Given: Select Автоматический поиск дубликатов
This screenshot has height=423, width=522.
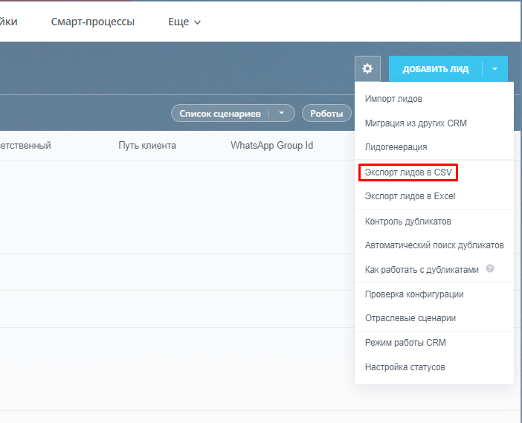Looking at the screenshot, I should click(x=434, y=245).
